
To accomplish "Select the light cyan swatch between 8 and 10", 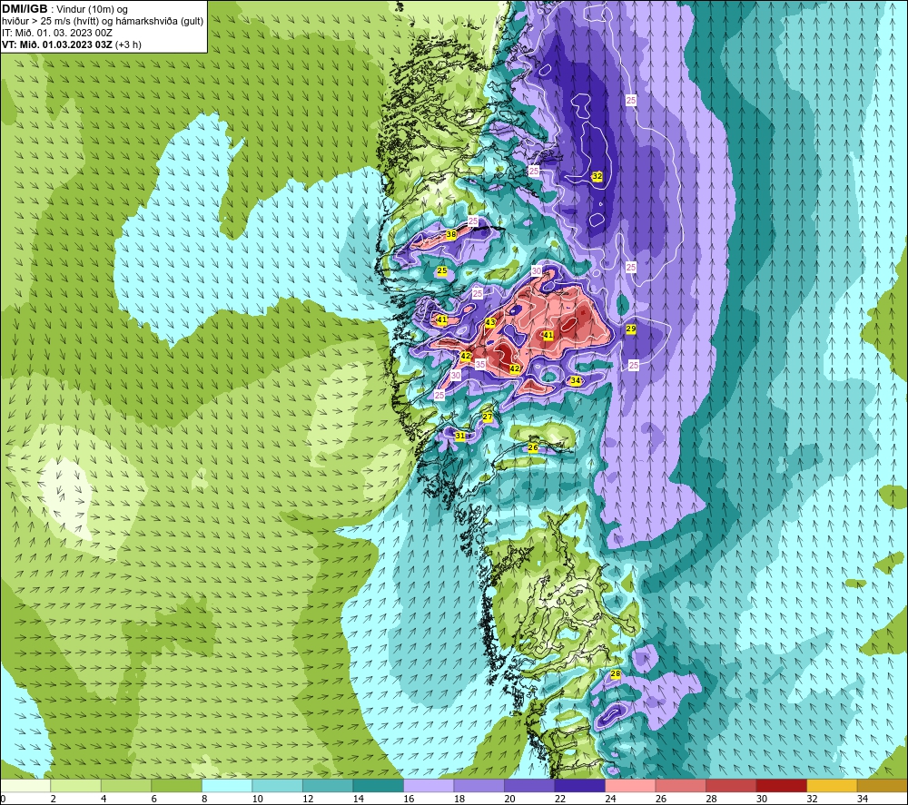I will [227, 785].
